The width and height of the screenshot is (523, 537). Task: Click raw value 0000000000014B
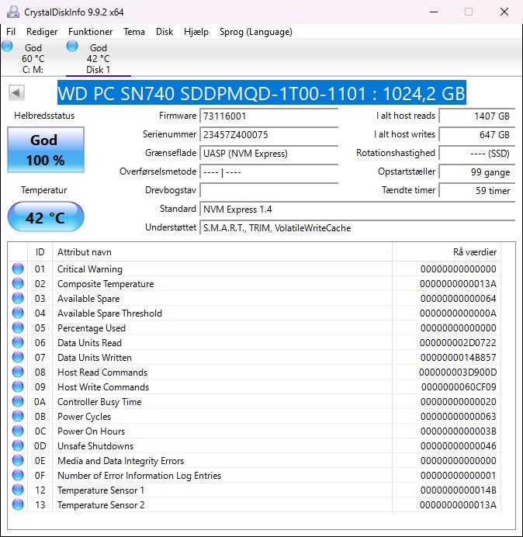tap(458, 490)
